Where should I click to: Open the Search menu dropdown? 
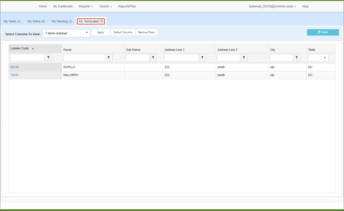pyautogui.click(x=105, y=6)
